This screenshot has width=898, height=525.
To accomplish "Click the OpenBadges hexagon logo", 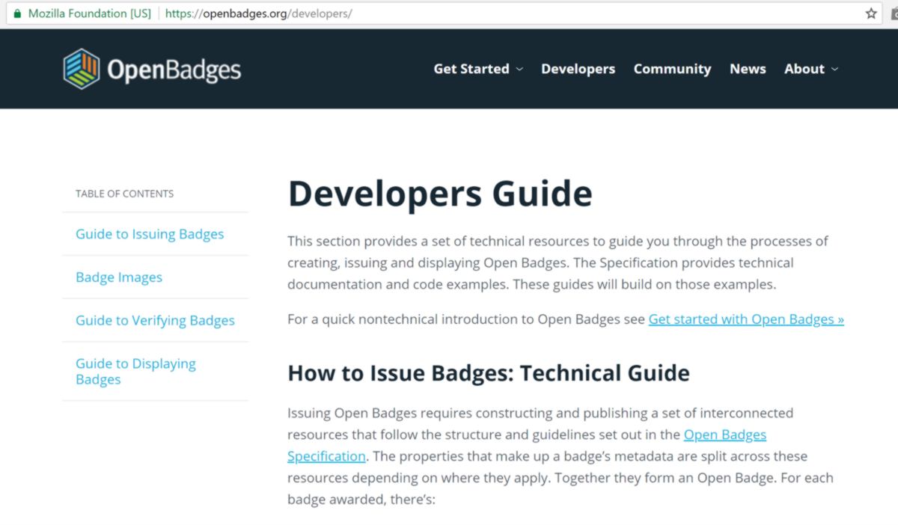I will point(82,69).
